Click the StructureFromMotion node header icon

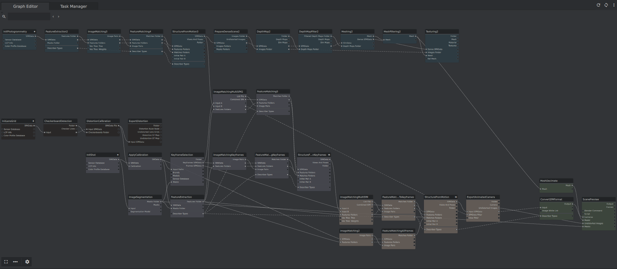click(x=456, y=197)
